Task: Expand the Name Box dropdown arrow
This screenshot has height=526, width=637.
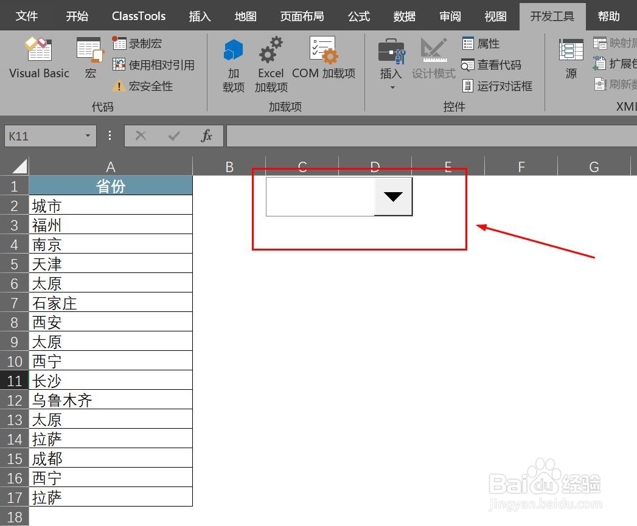Action: pos(88,136)
